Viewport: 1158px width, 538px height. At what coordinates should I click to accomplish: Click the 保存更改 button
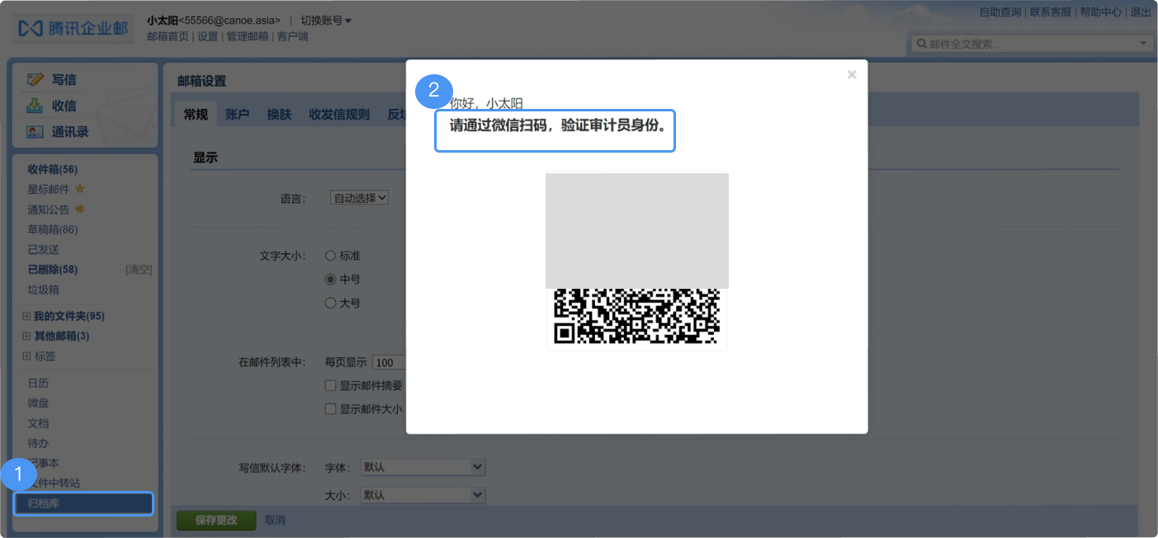(216, 521)
